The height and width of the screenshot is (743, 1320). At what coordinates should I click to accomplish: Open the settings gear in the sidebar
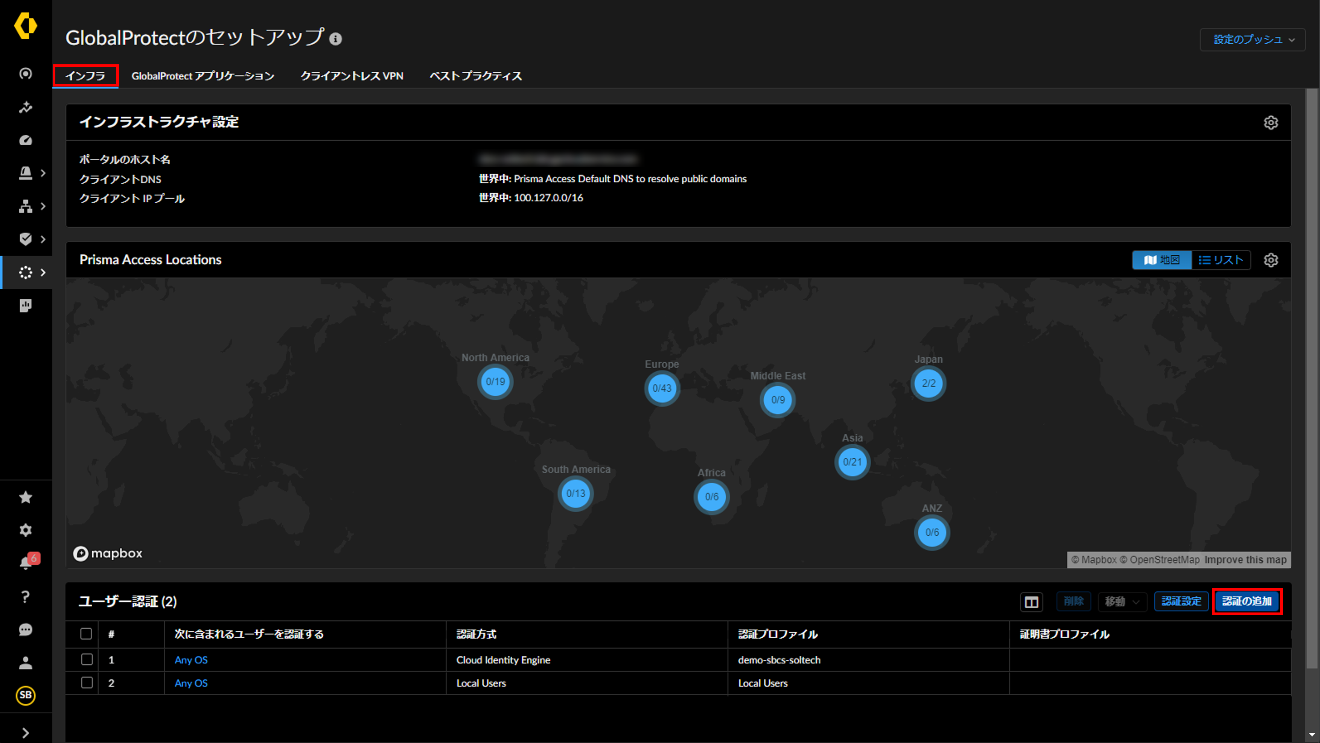[26, 530]
